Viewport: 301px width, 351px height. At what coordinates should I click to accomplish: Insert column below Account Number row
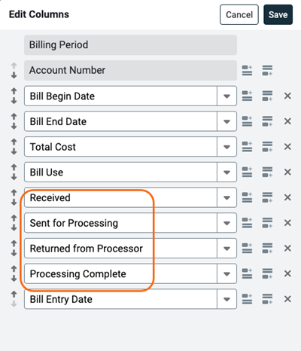[267, 70]
